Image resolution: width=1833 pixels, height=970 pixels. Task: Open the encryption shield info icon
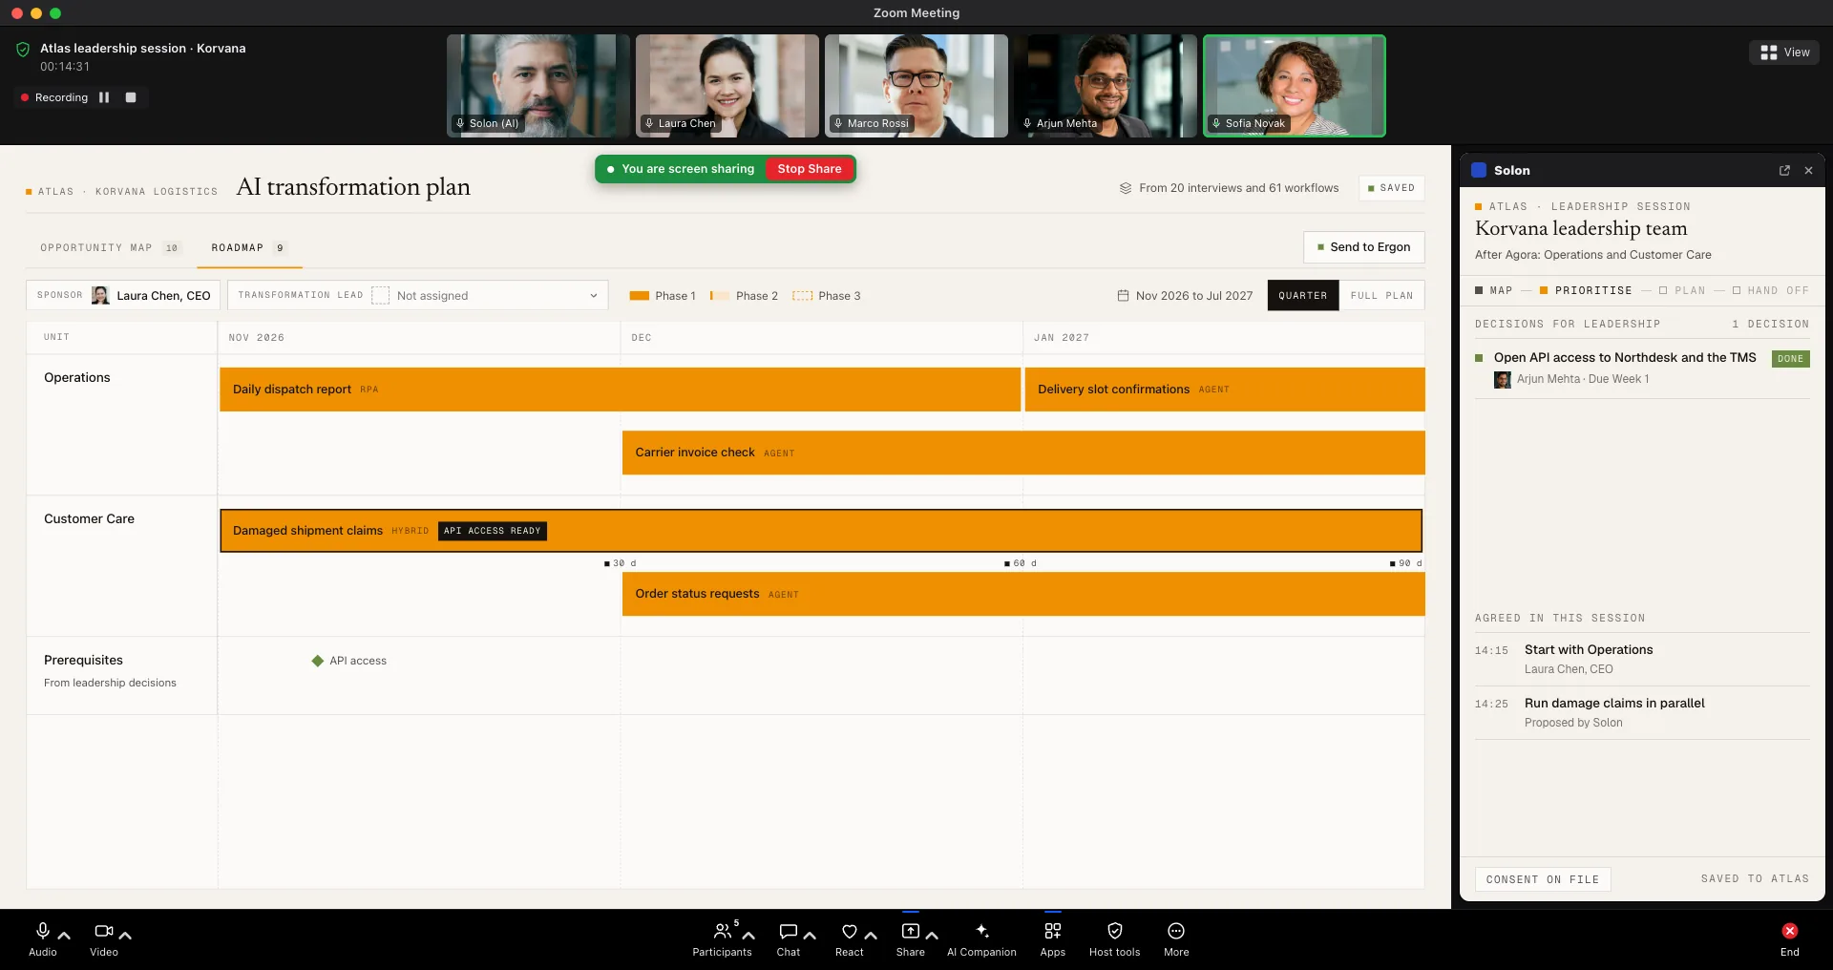click(23, 49)
